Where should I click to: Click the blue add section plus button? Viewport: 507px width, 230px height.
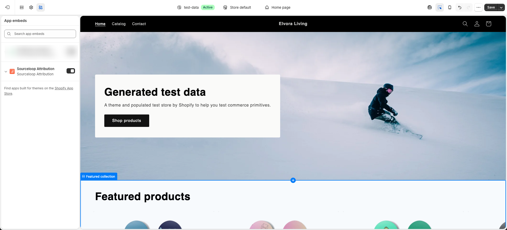(x=293, y=180)
